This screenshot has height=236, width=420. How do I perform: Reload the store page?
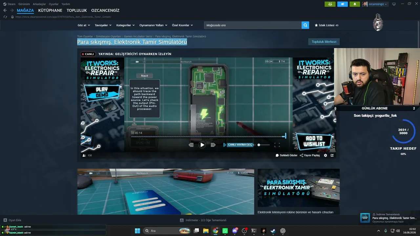tap(5, 17)
